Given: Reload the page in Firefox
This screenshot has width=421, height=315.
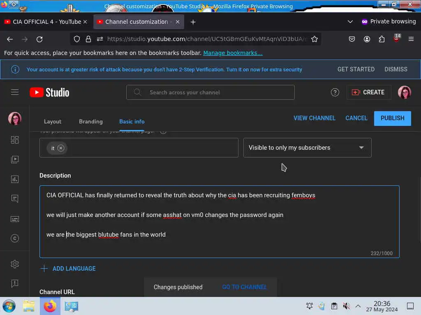Looking at the screenshot, I should 39,39.
